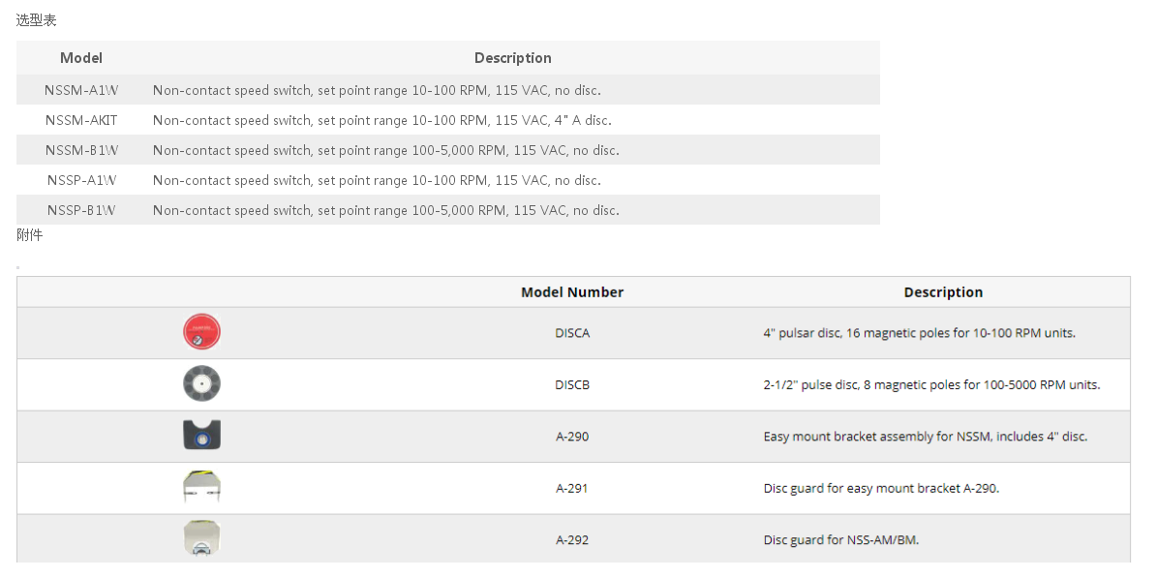This screenshot has height=578, width=1157.
Task: Click the A-291 disc guard image
Action: (x=201, y=487)
